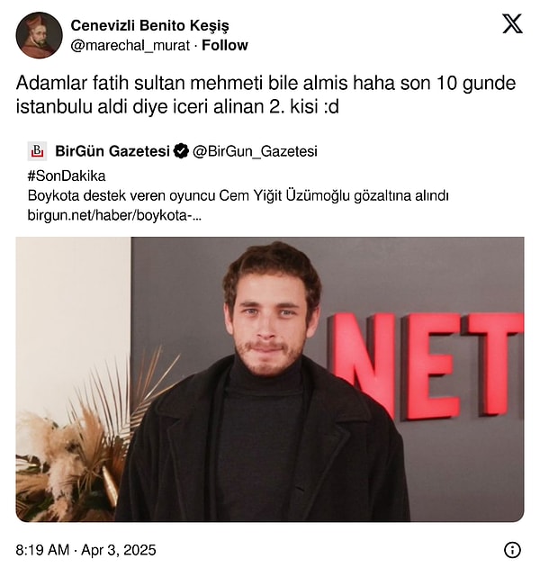540x577 pixels.
Task: Open the BirGün Gazetesi account name
Action: 112,151
